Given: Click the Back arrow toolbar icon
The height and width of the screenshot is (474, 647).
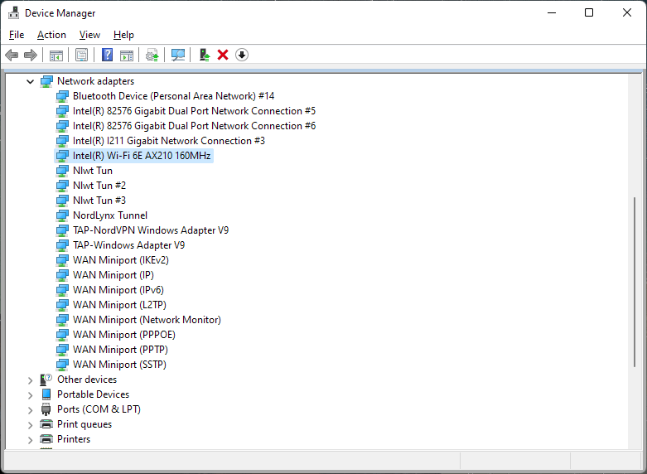Looking at the screenshot, I should pyautogui.click(x=12, y=55).
